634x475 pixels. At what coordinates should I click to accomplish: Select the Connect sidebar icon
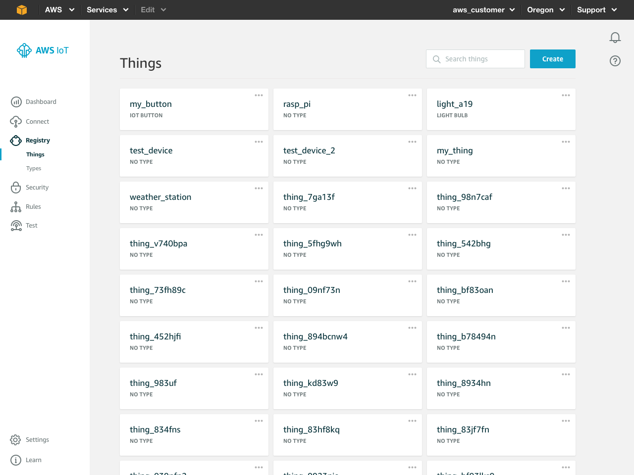point(16,122)
